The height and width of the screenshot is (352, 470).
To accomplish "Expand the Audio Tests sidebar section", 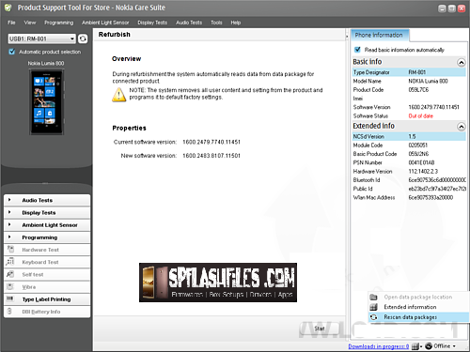I will pyautogui.click(x=47, y=200).
